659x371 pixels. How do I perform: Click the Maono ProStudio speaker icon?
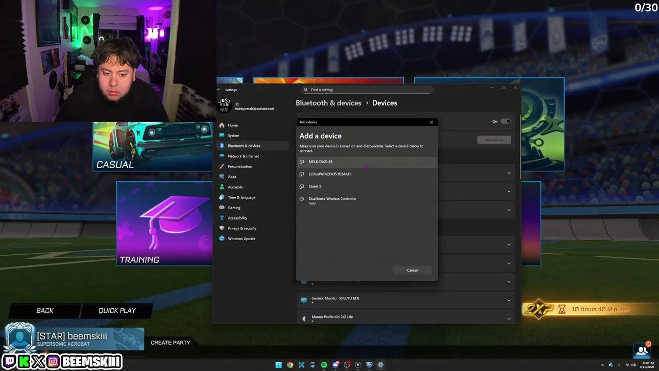pyautogui.click(x=304, y=318)
